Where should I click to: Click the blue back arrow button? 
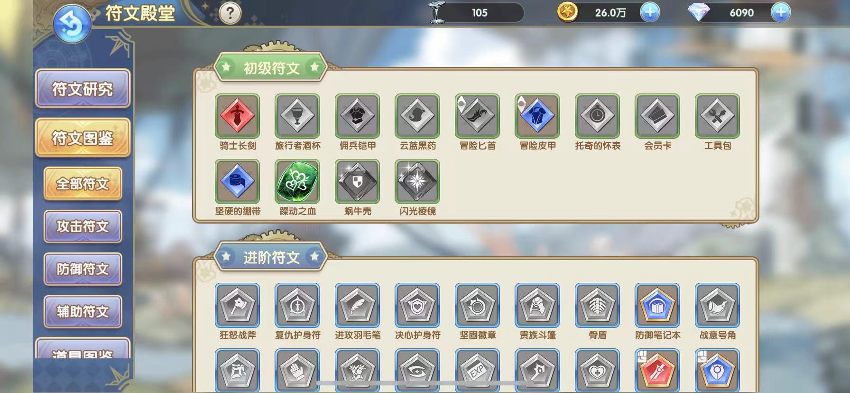pyautogui.click(x=72, y=24)
